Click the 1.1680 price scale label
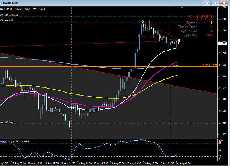 (223, 76)
